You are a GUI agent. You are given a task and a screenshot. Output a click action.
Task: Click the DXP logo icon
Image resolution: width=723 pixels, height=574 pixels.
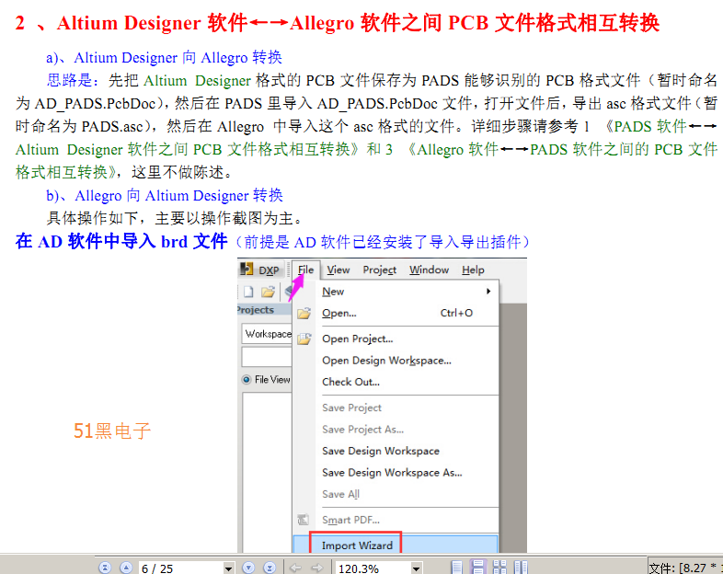tap(247, 269)
